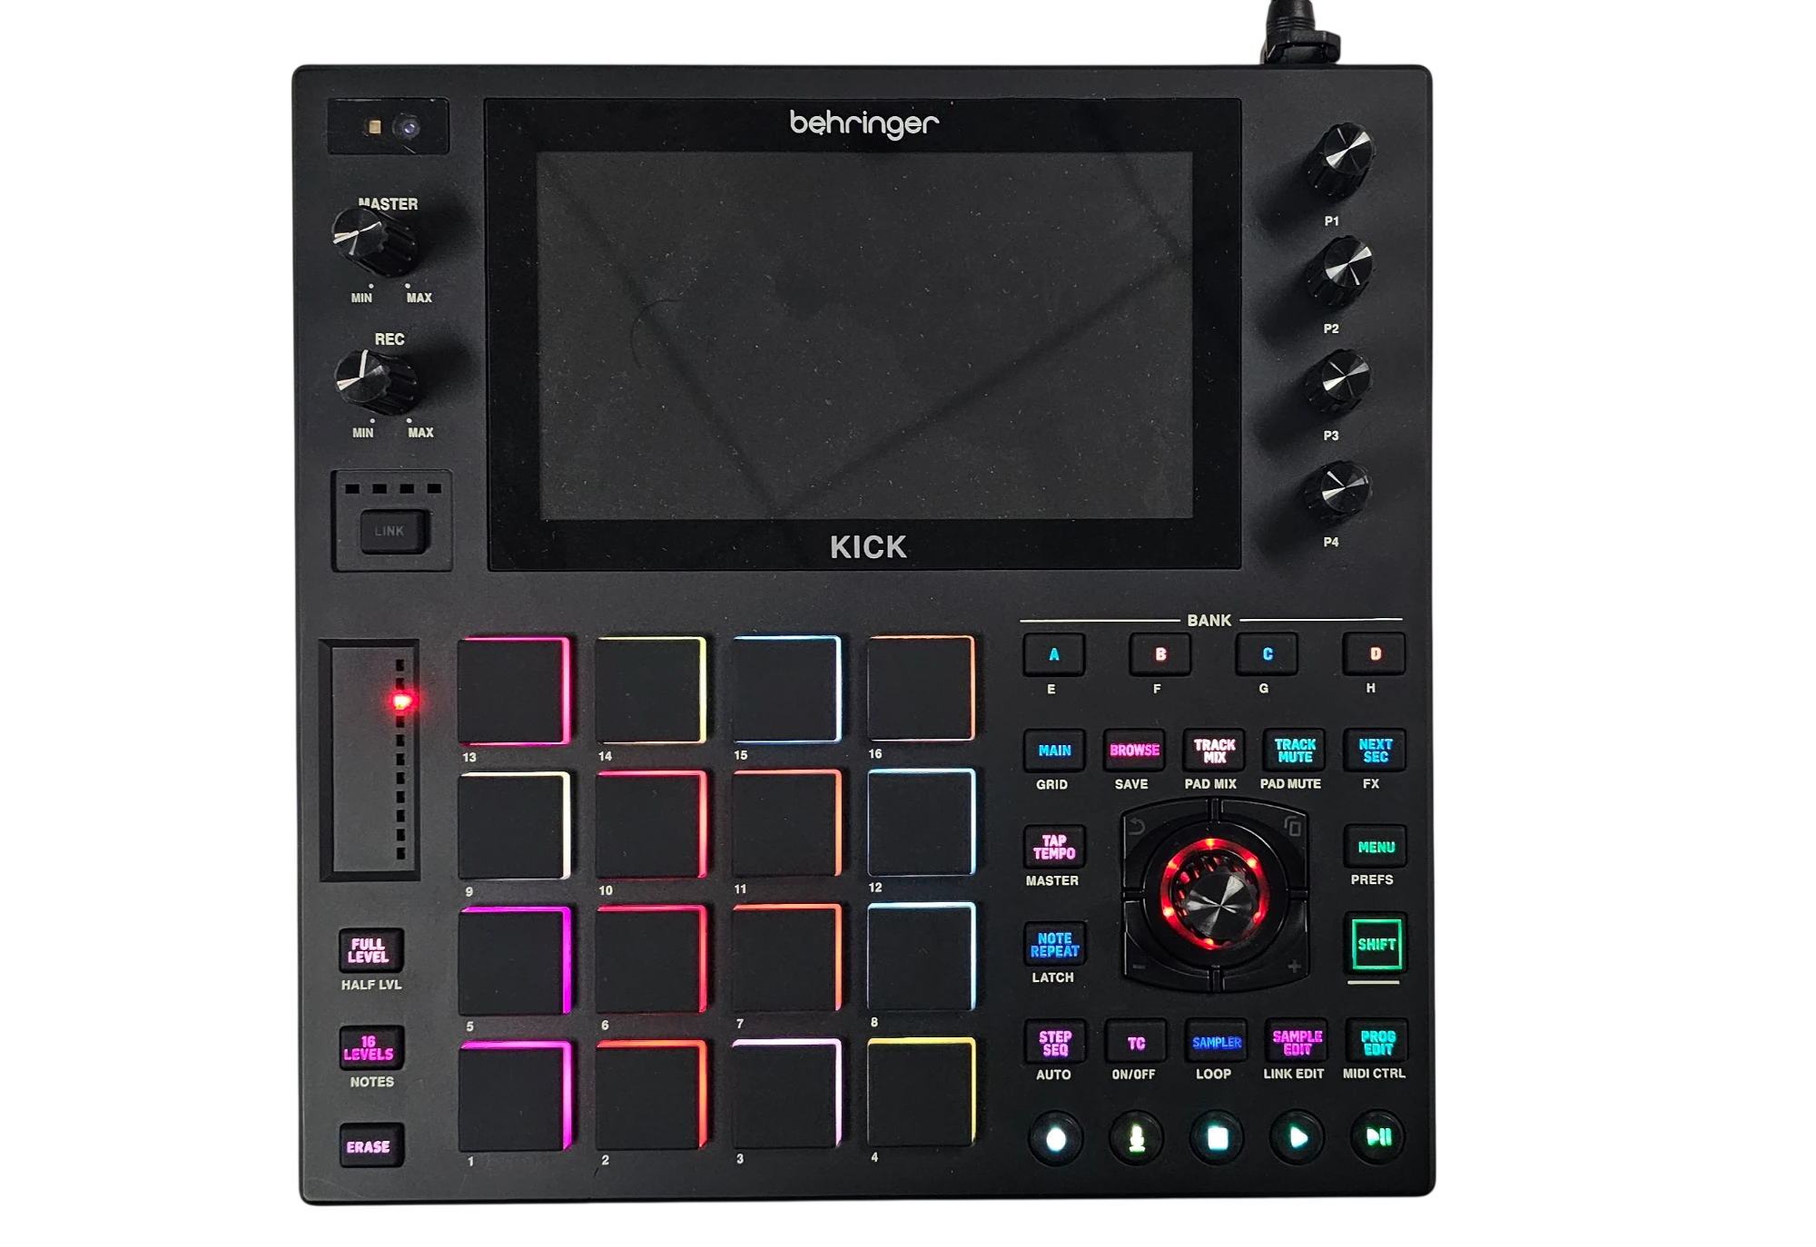Hold the SHIFT button
Screen dimensions: 1816x1247
[x=1376, y=945]
